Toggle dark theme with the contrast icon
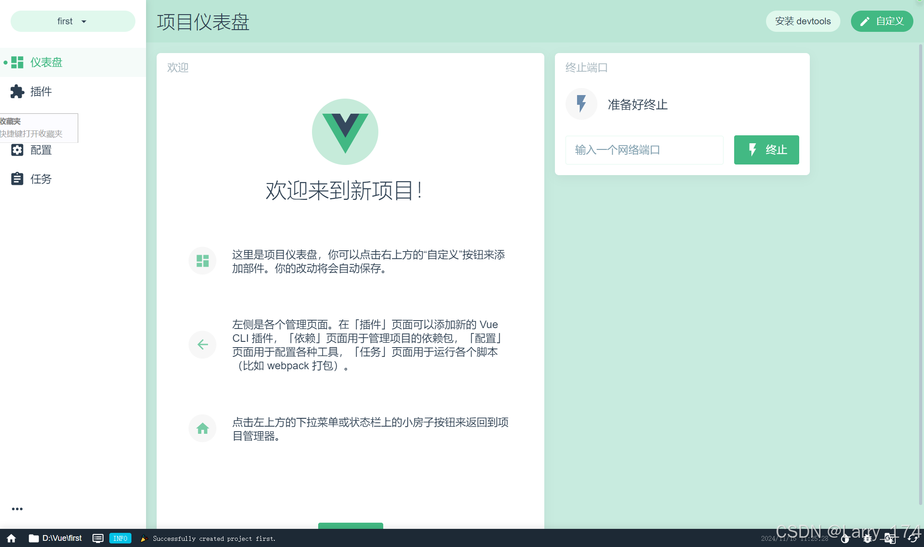Screen dimensions: 924x547 click(x=845, y=538)
